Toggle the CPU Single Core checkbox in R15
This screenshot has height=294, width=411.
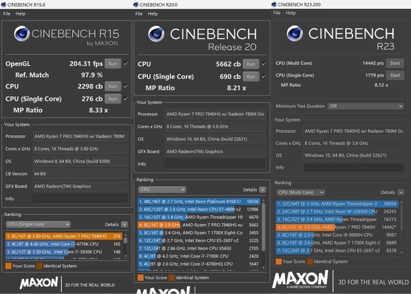pos(126,99)
